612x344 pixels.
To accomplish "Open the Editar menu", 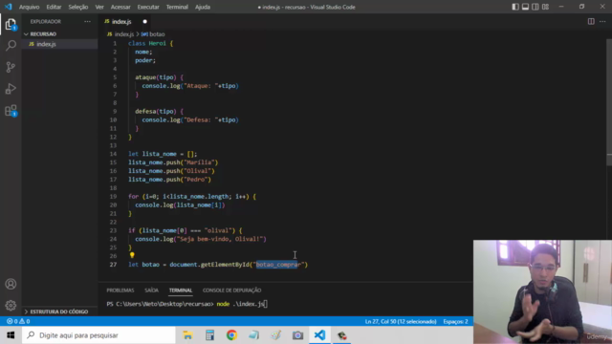I will 54,7.
